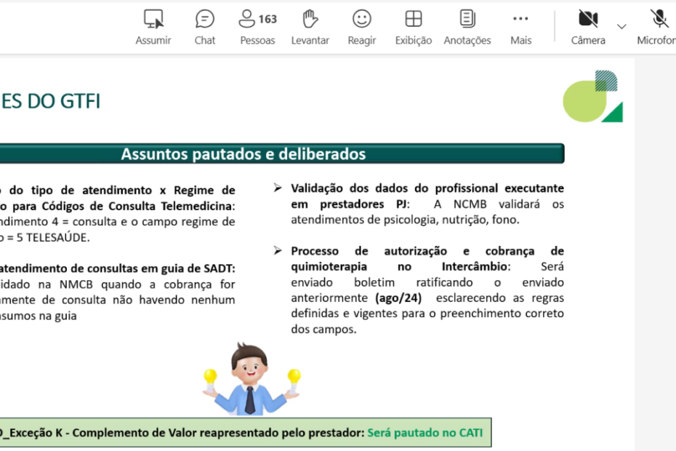Click the green logo on the slide

click(x=593, y=97)
